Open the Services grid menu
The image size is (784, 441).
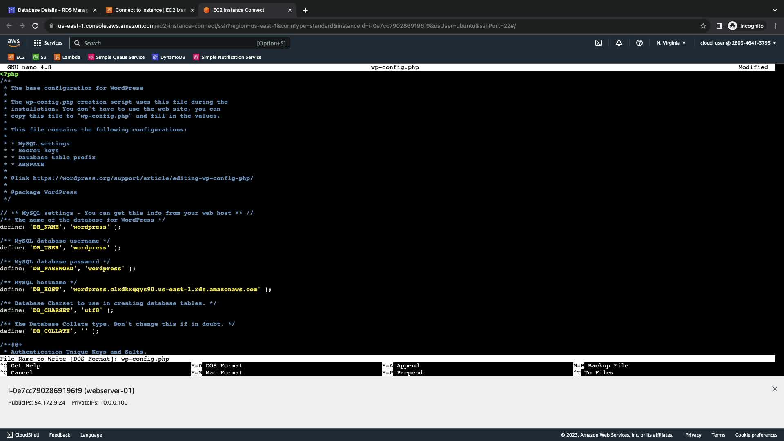[x=48, y=43]
